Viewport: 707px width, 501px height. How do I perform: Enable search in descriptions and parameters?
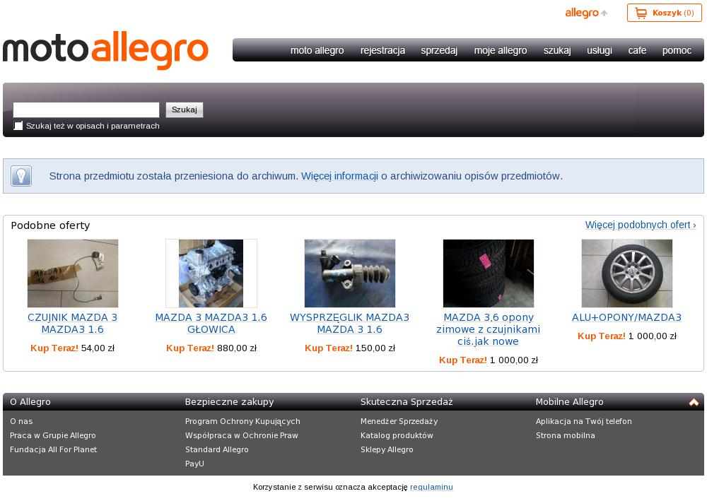click(18, 126)
